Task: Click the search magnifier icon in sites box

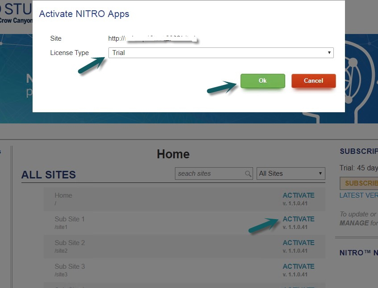Action: 248,174
